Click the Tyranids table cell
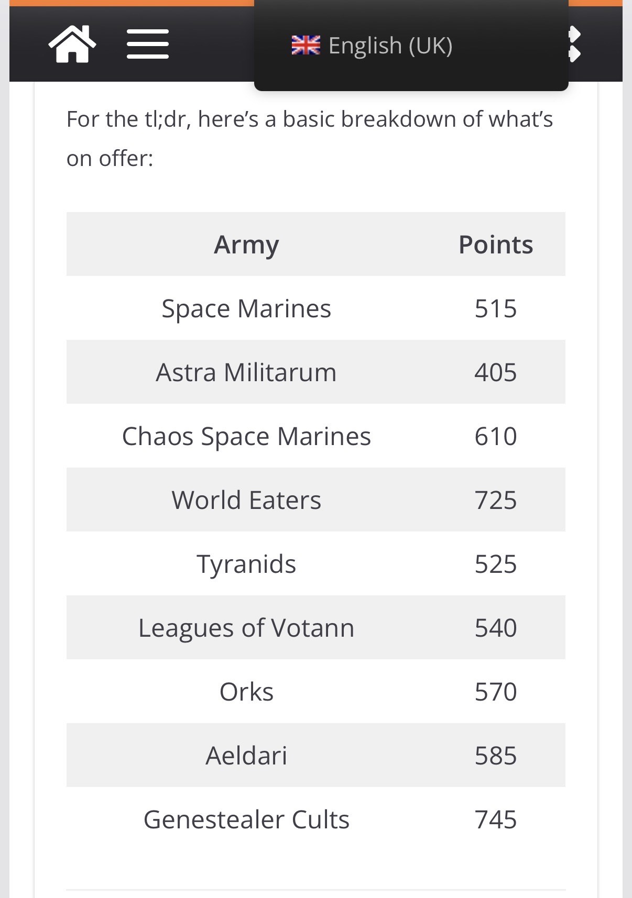 (x=246, y=564)
